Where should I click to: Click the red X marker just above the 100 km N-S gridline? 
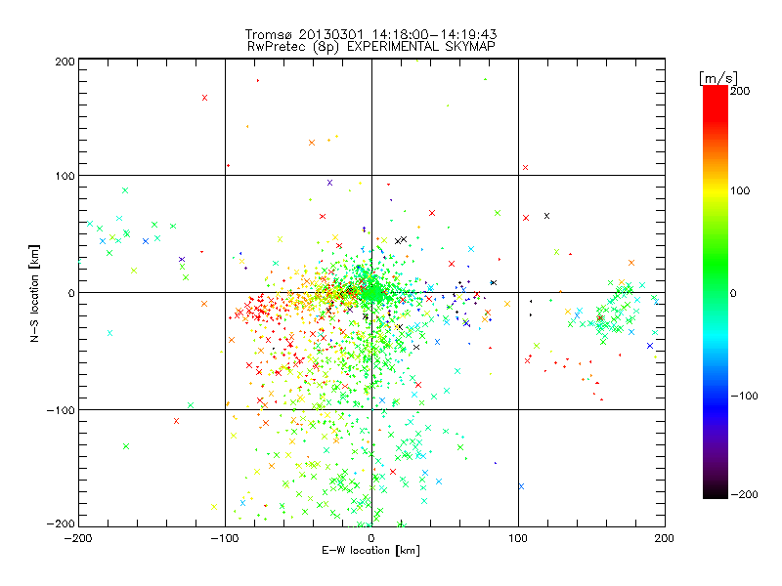tap(525, 167)
